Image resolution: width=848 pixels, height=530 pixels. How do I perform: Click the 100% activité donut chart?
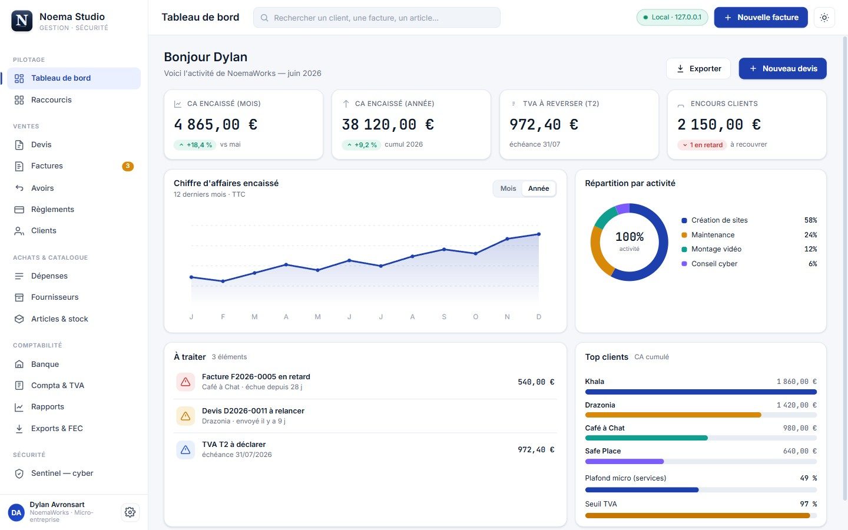(630, 242)
